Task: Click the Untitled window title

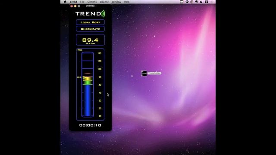Action: tap(90, 6)
